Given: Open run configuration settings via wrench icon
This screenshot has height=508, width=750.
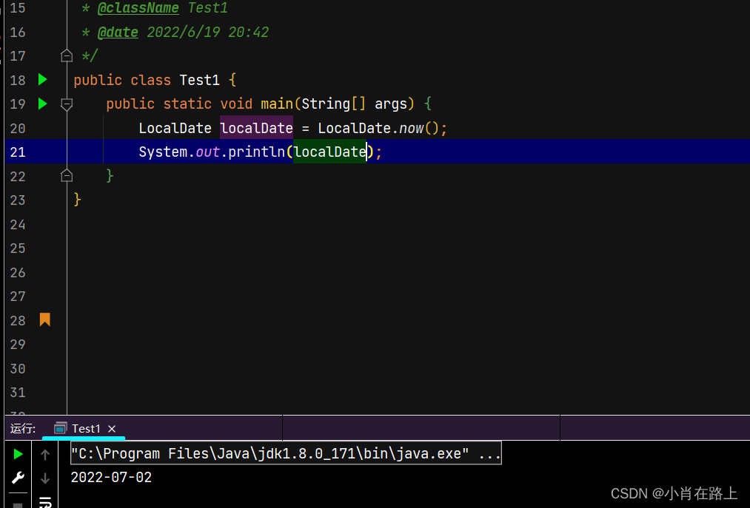Looking at the screenshot, I should (19, 477).
